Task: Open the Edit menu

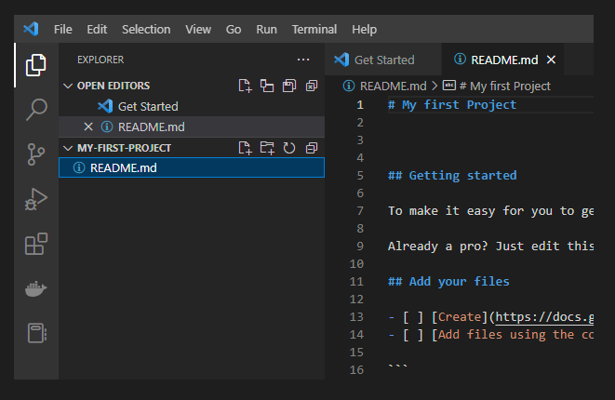Action: [x=97, y=29]
